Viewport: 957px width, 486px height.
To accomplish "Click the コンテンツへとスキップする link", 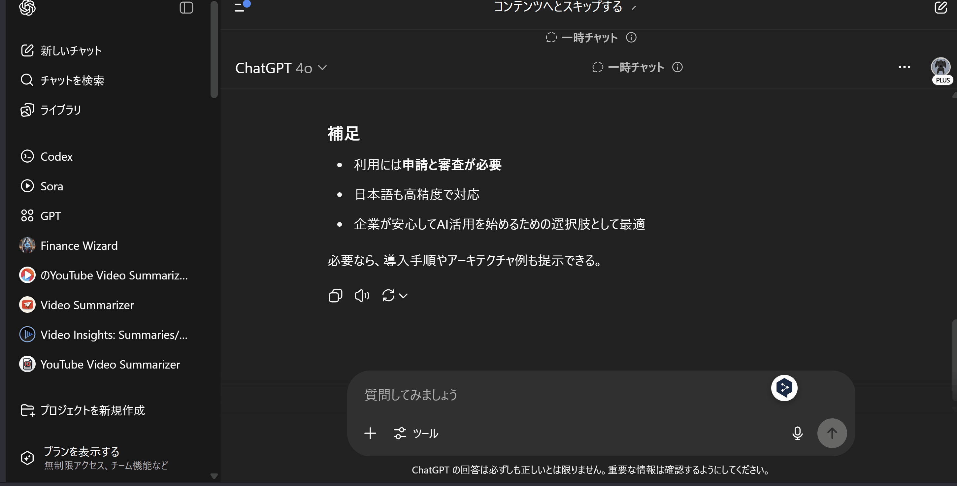I will [x=558, y=6].
